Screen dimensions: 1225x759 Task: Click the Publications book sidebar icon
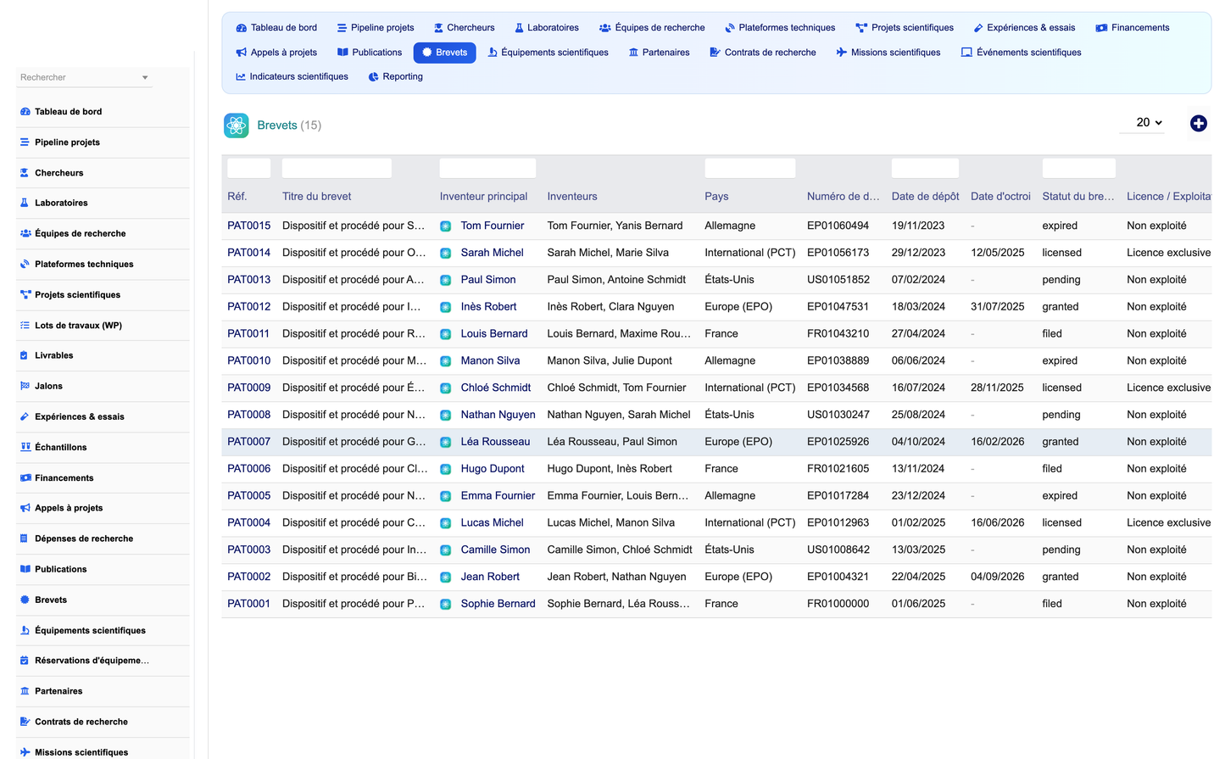click(25, 569)
